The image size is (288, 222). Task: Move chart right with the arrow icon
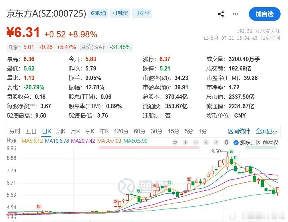(216, 142)
